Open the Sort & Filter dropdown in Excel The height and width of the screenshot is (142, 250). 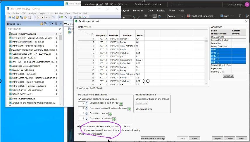click(x=247, y=16)
